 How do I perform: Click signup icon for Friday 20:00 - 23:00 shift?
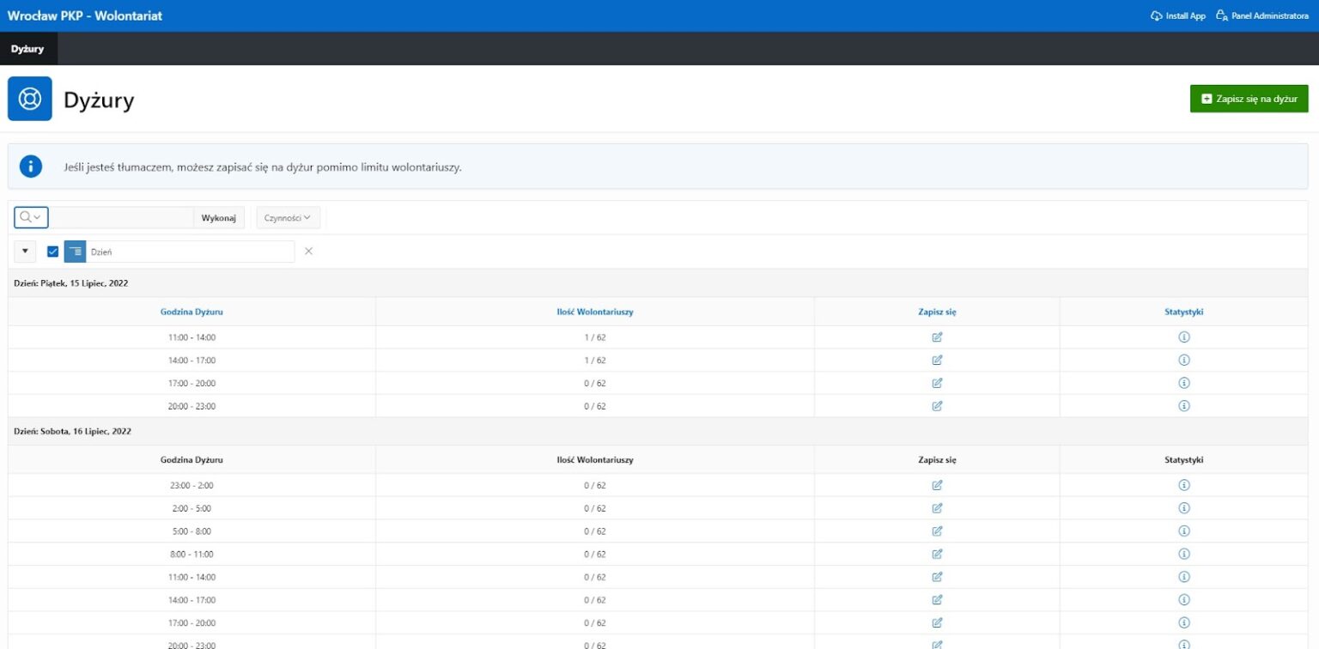pos(936,405)
